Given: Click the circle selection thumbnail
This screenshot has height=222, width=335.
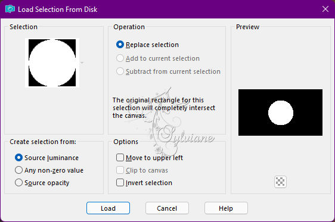Looking at the screenshot, I should click(52, 62).
